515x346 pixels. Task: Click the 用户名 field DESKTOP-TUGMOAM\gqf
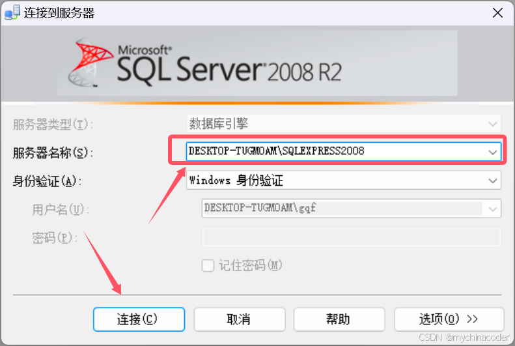(352, 209)
